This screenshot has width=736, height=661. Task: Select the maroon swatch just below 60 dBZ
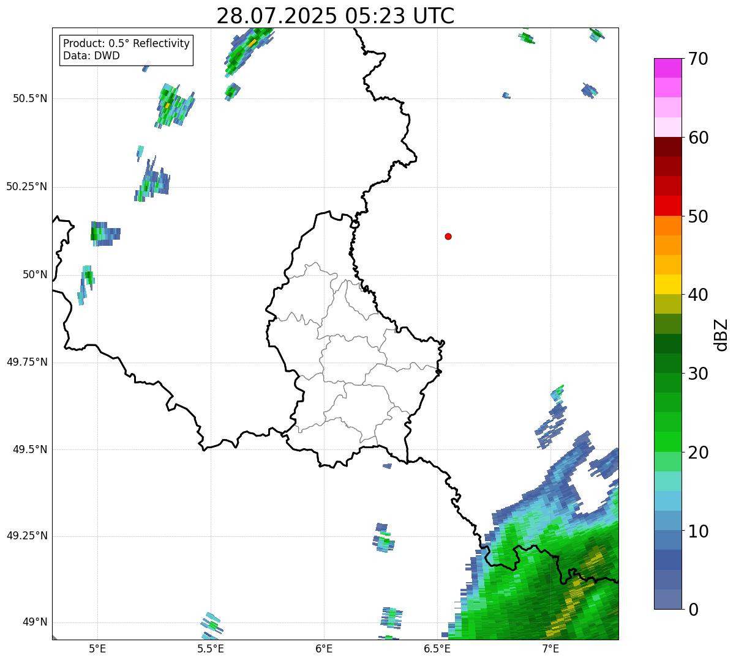(x=667, y=147)
